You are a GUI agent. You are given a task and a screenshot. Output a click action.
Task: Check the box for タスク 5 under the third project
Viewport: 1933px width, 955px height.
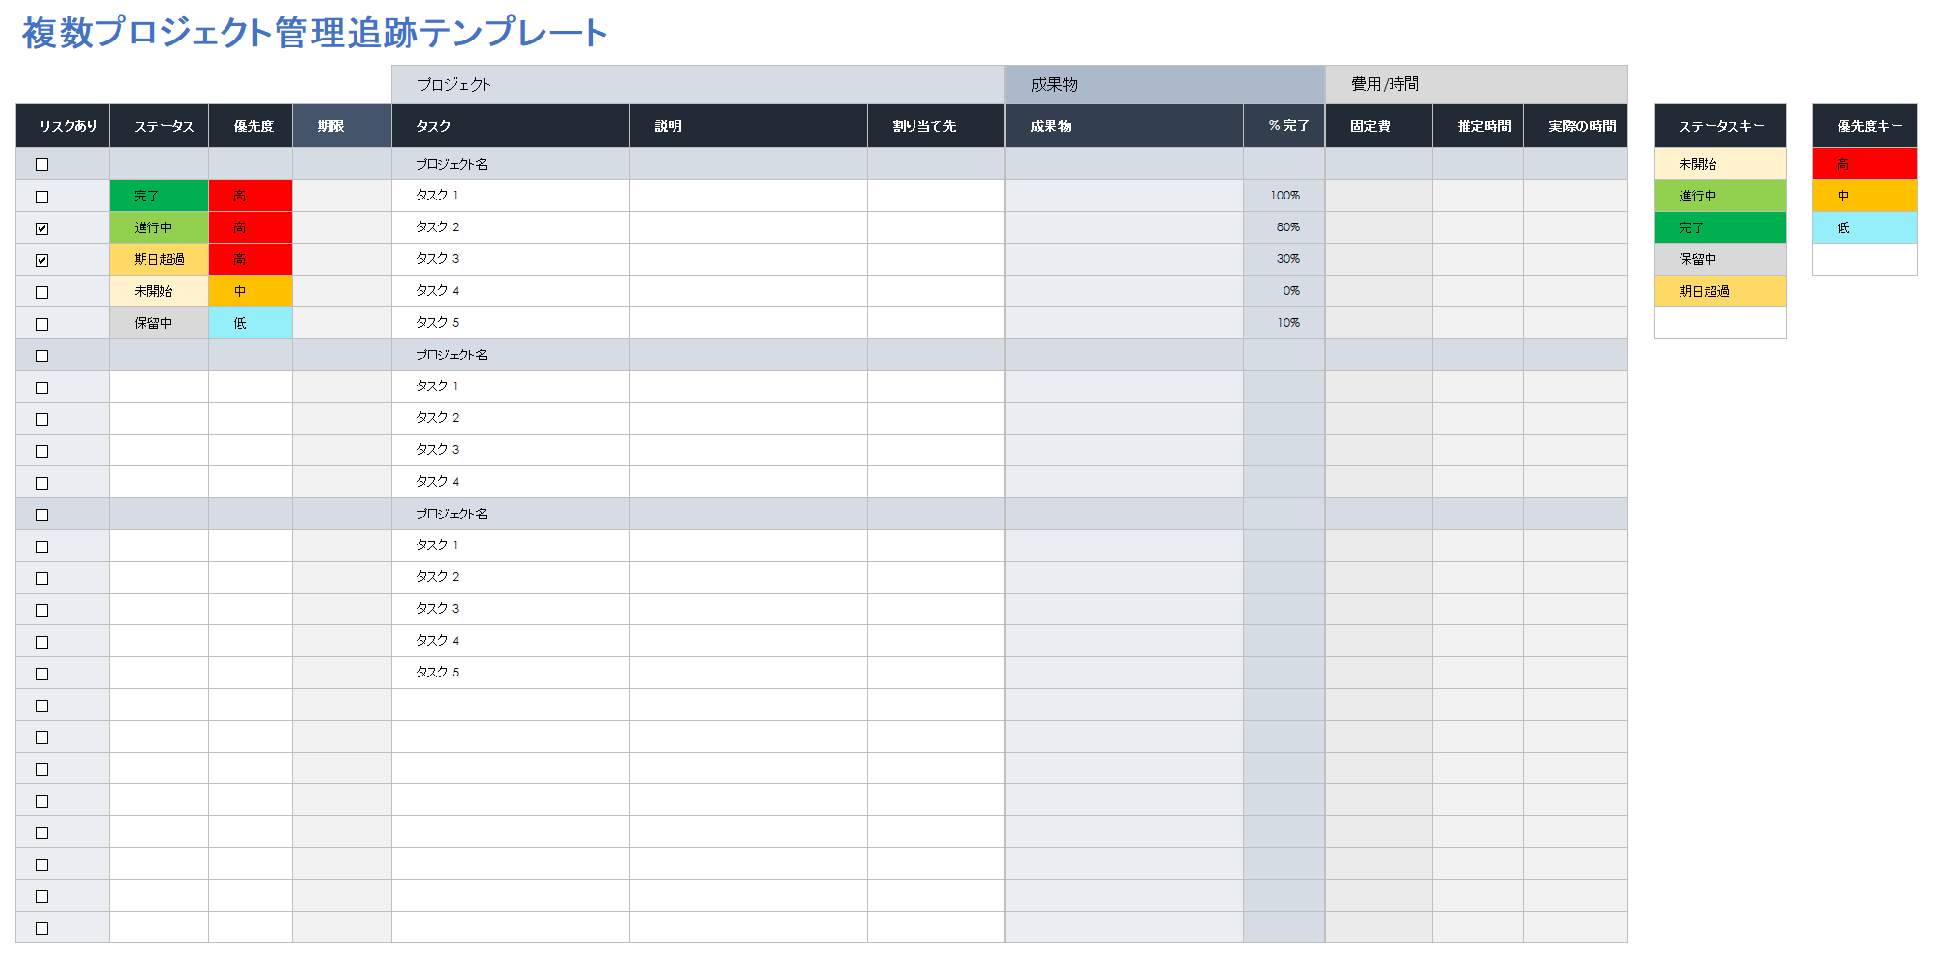click(41, 674)
